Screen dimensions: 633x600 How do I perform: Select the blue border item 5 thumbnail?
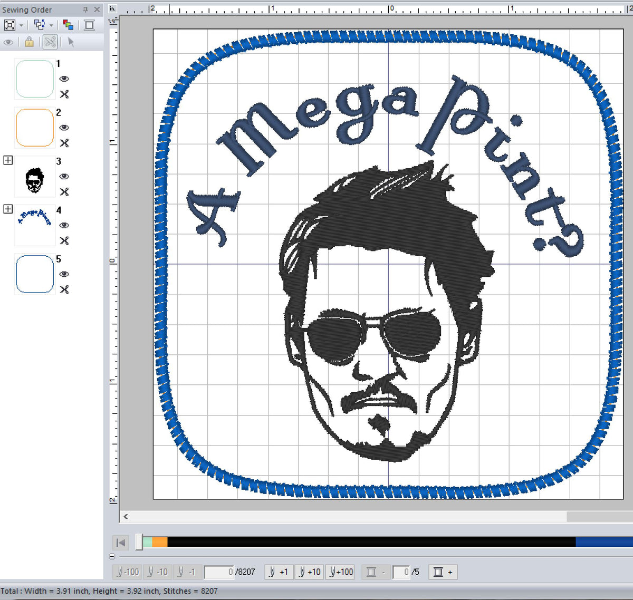point(35,274)
